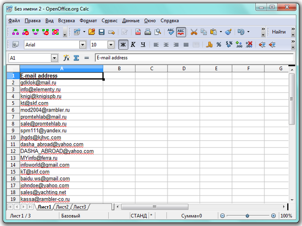Save the document with the floppy disk icon
Screen dimensions: 302x226
click(x=101, y=32)
